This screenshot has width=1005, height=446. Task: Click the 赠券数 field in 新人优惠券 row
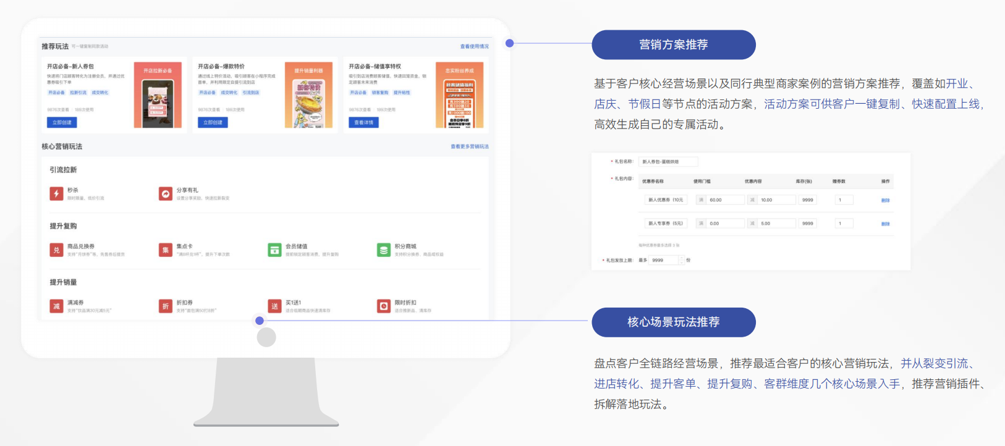click(x=844, y=200)
